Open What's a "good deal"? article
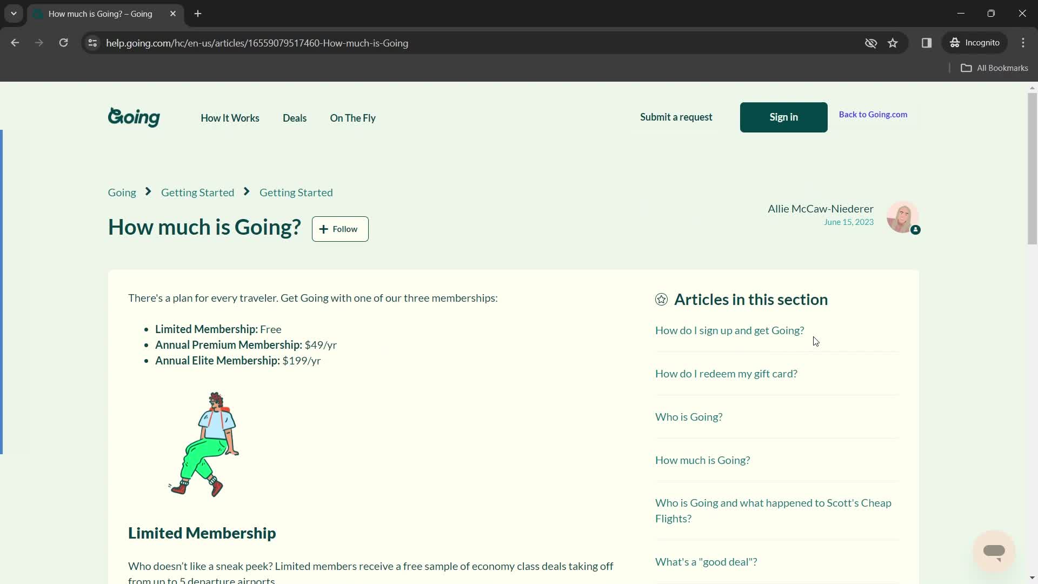The height and width of the screenshot is (584, 1038). tap(706, 562)
